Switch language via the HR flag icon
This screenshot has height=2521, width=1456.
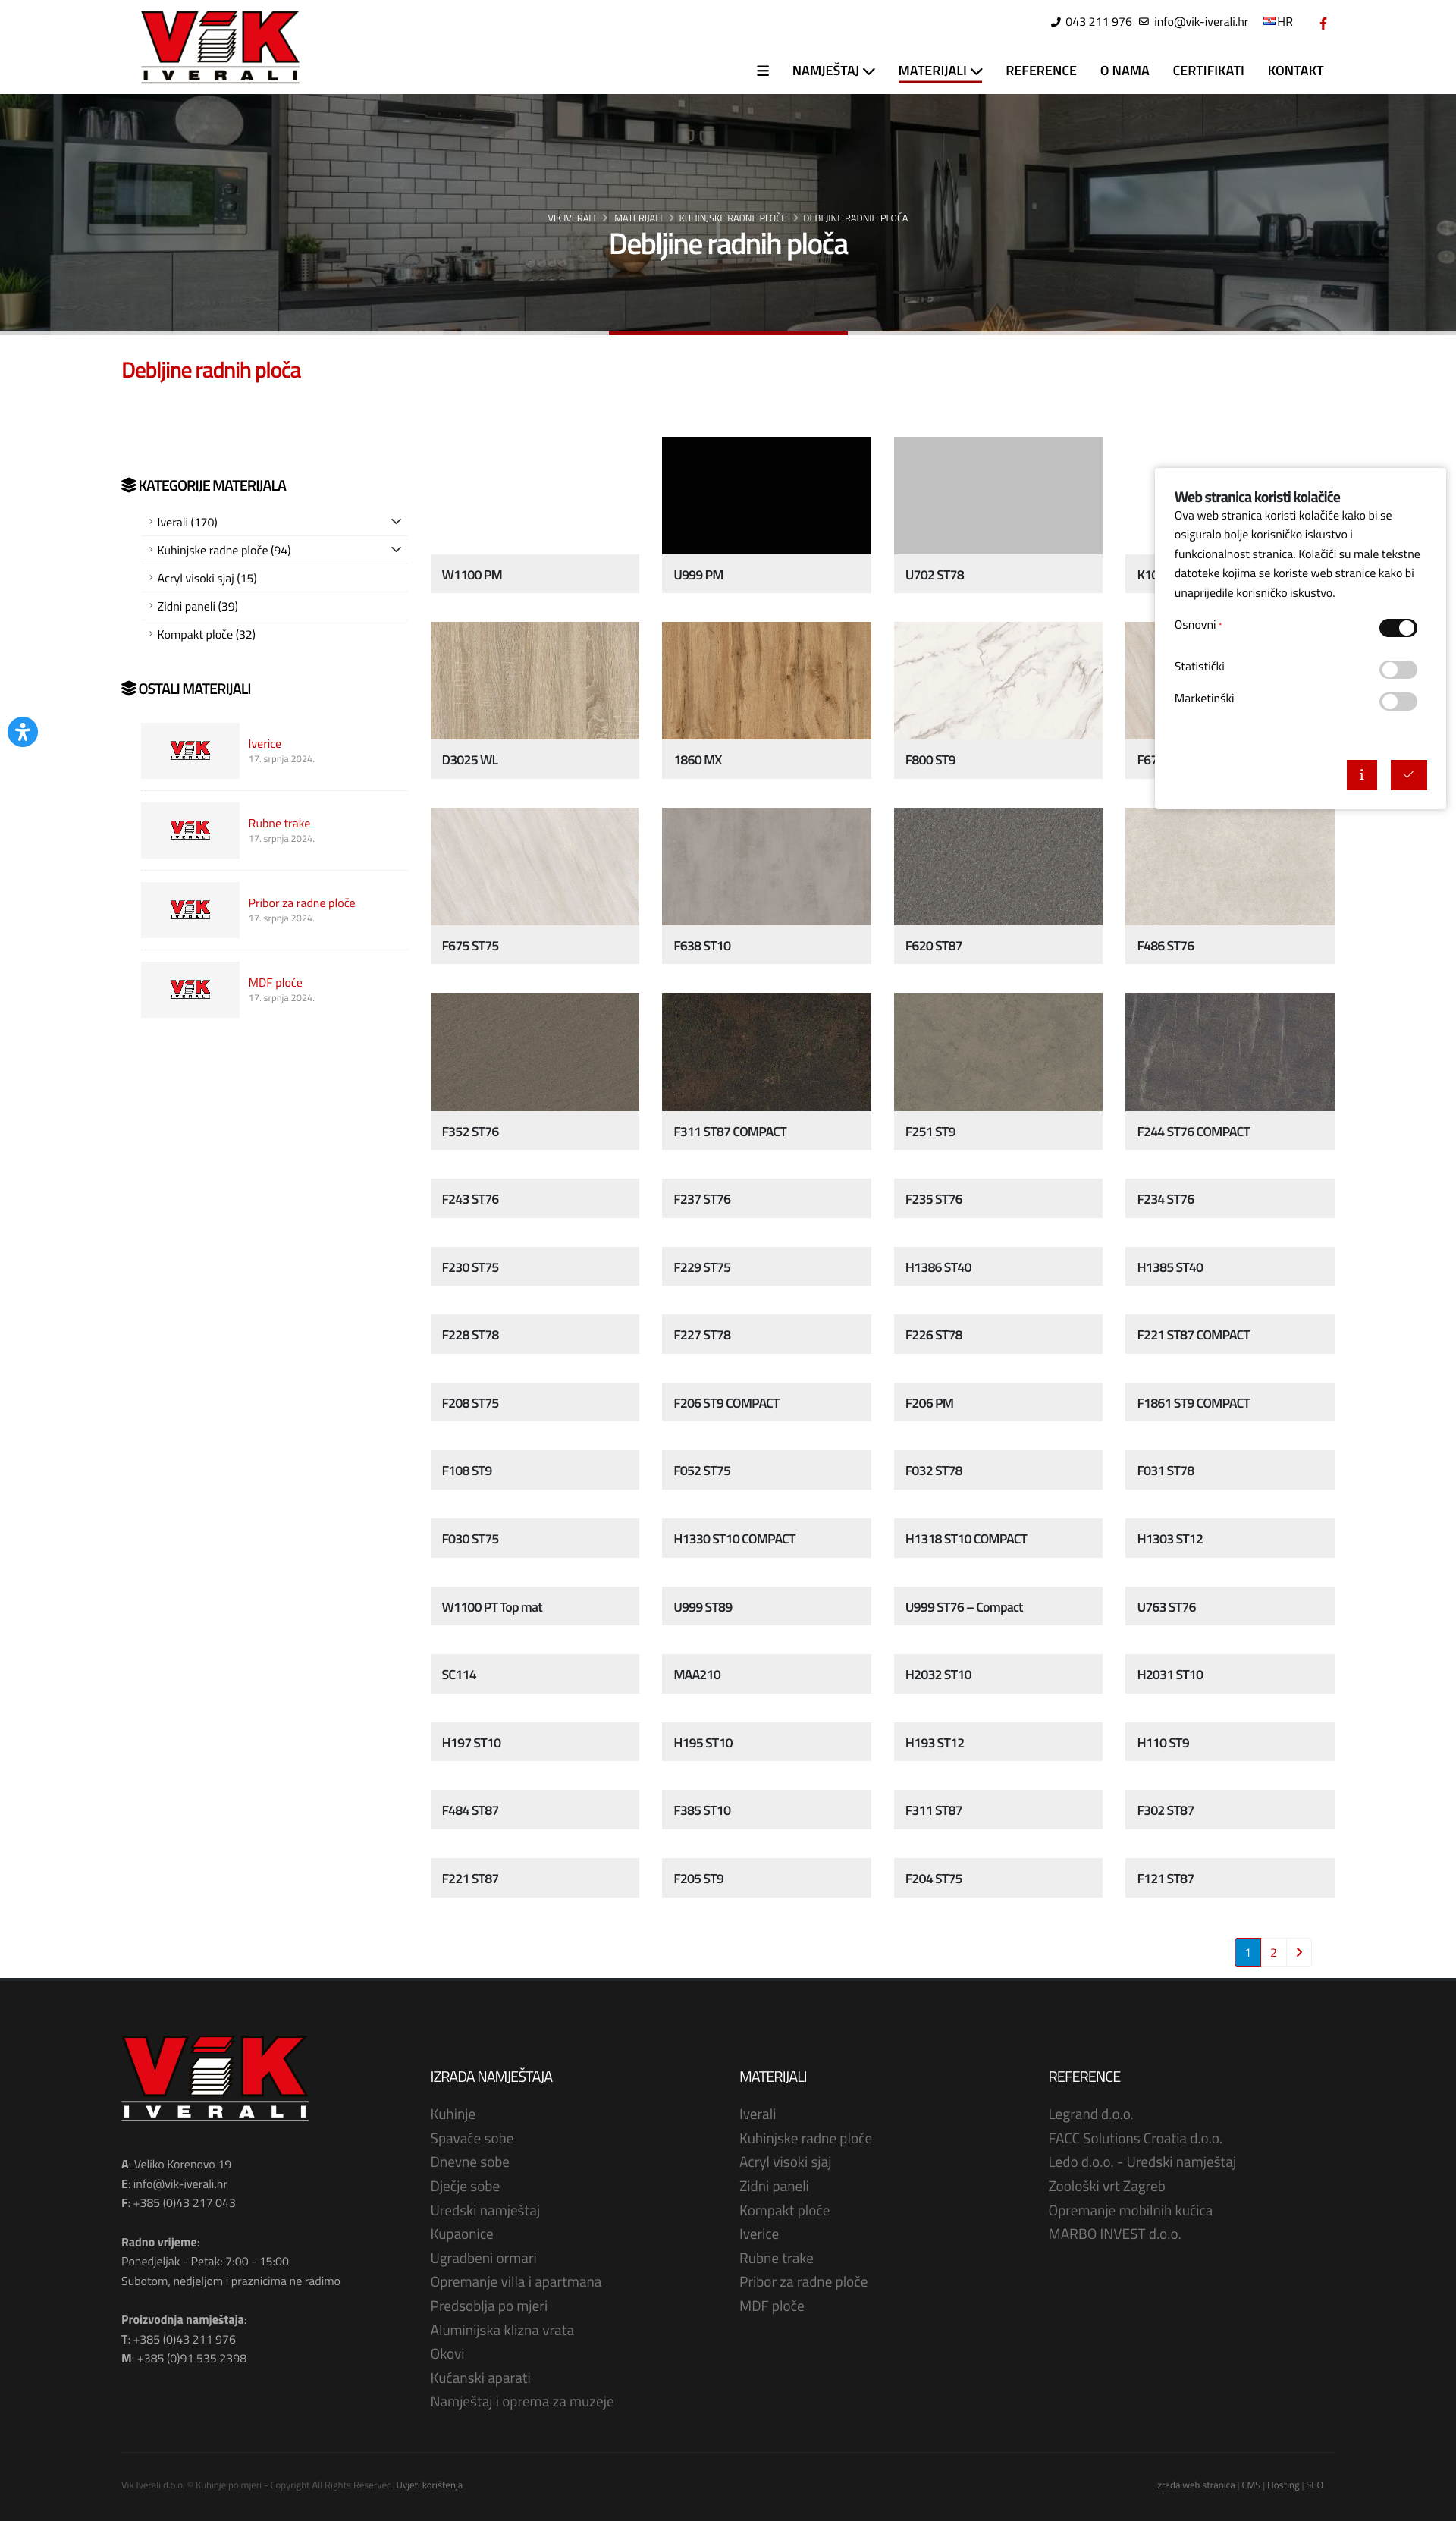(1269, 21)
